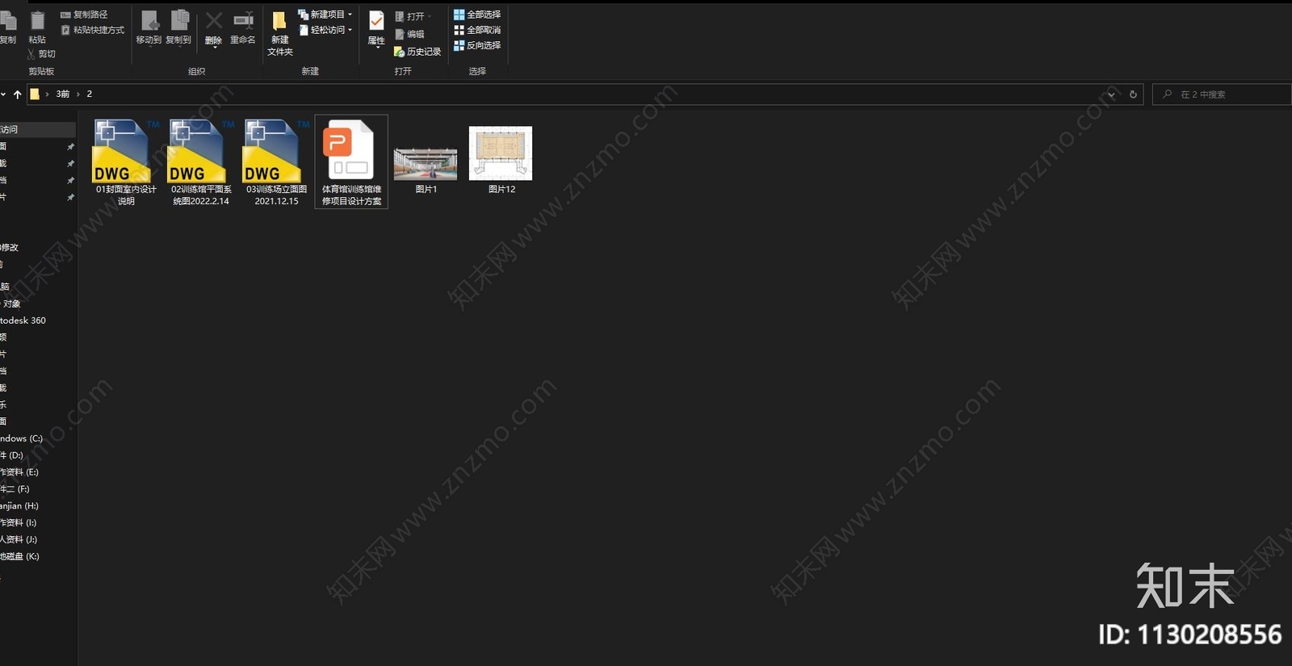Screen dimensions: 1292x666
Task: Select 体育馆训练馆维修项目设计方案 presentation file
Action: coord(351,162)
